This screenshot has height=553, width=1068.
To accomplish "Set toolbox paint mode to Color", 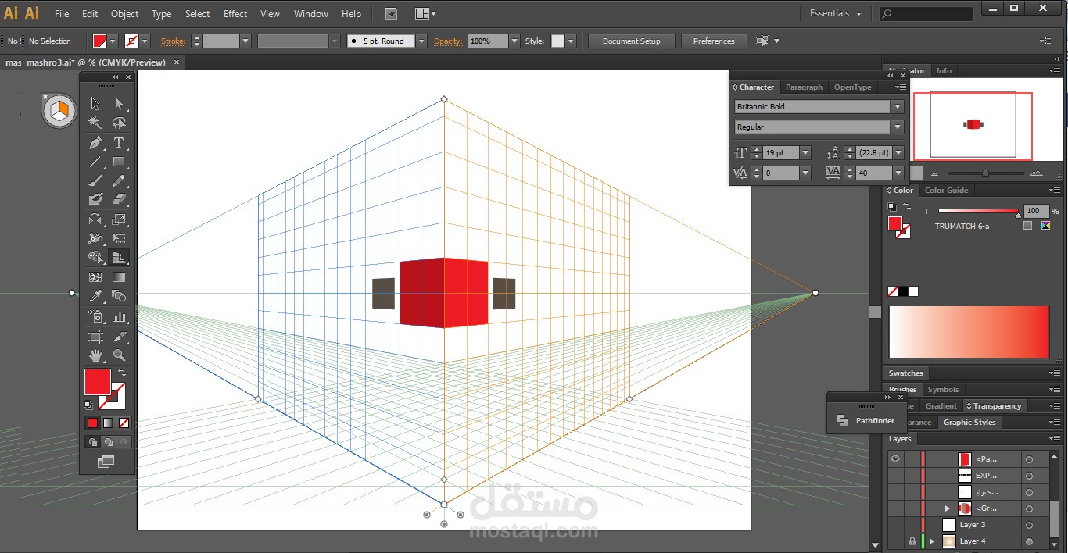I will point(92,423).
